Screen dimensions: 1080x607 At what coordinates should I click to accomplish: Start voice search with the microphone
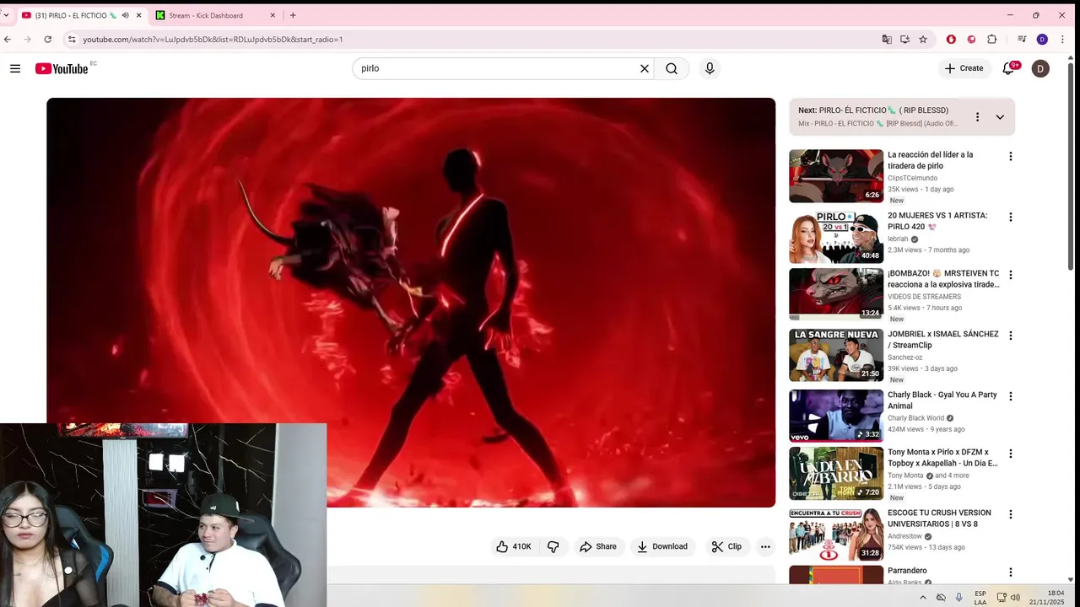pos(710,68)
